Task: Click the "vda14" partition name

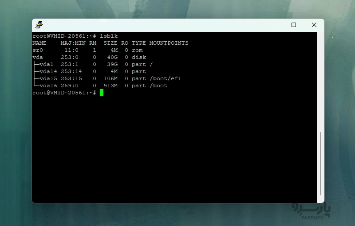Action: [x=48, y=71]
